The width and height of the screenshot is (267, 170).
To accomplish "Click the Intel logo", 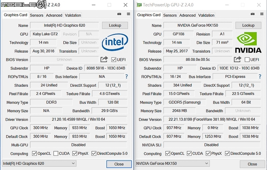I will (x=115, y=42).
